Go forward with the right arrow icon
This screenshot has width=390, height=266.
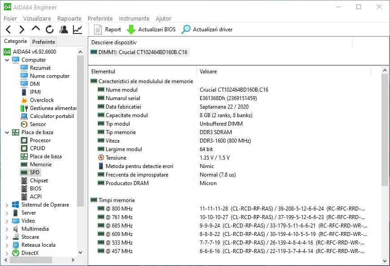[22, 30]
